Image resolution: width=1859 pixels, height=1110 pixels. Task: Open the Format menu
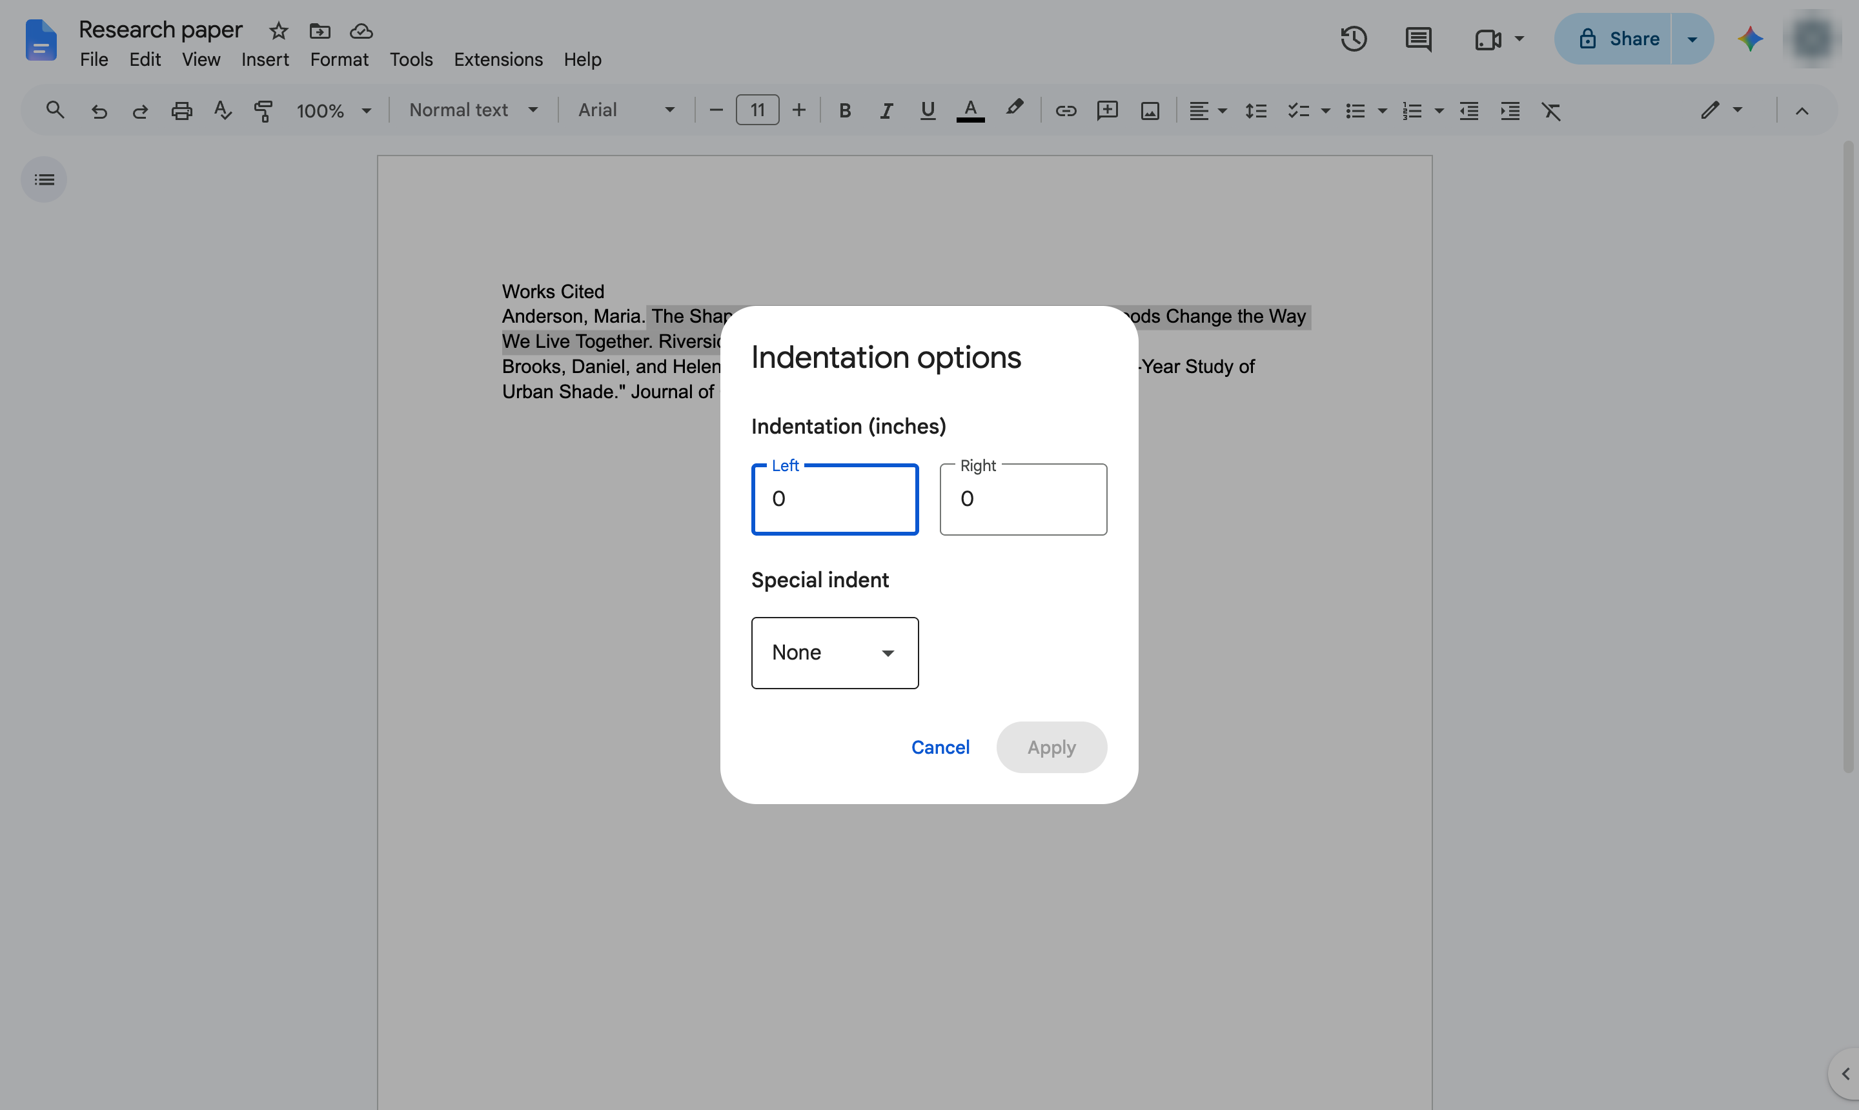[339, 59]
